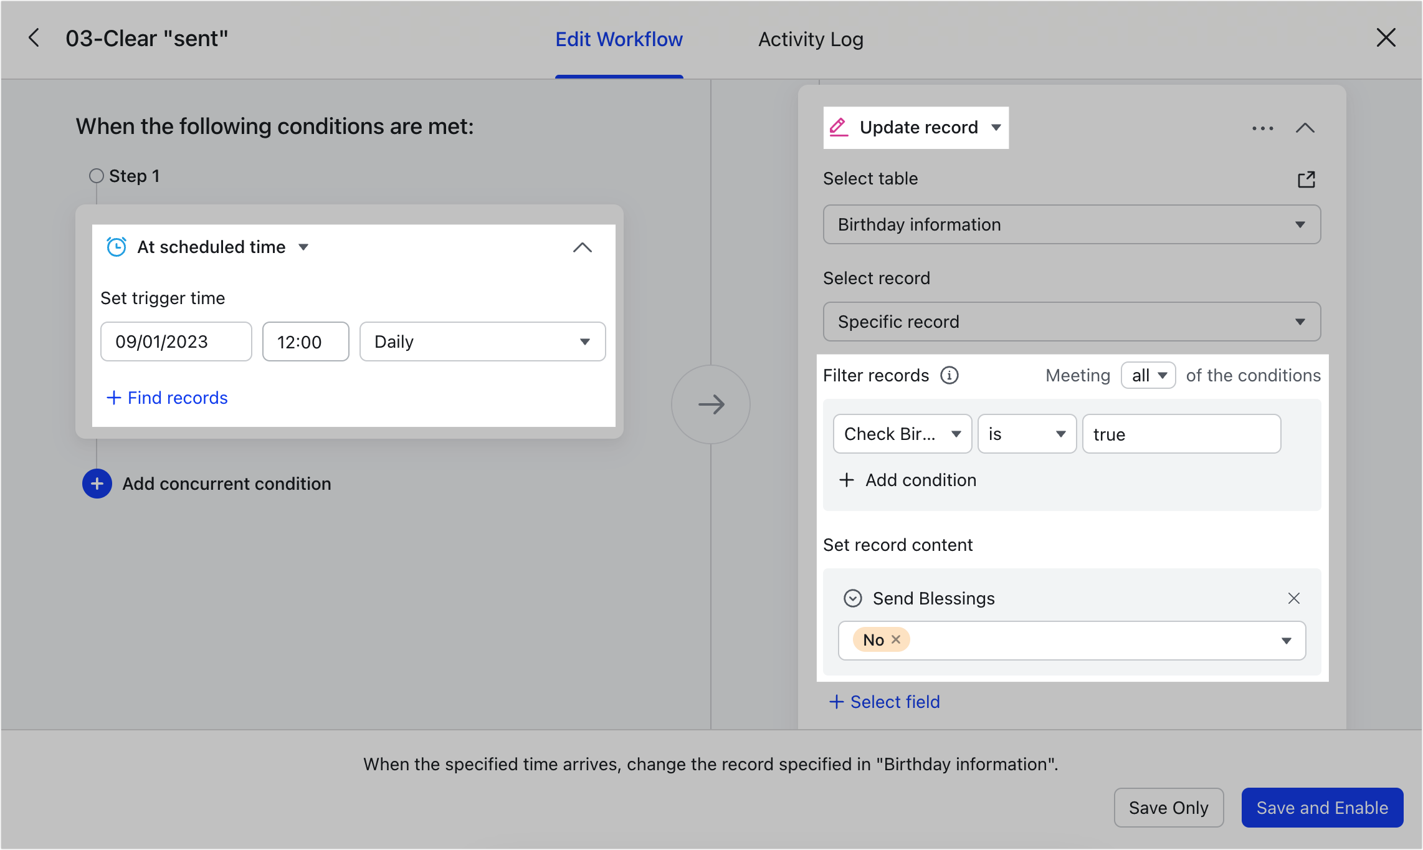This screenshot has width=1423, height=850.
Task: Click the Find records link
Action: click(x=166, y=398)
